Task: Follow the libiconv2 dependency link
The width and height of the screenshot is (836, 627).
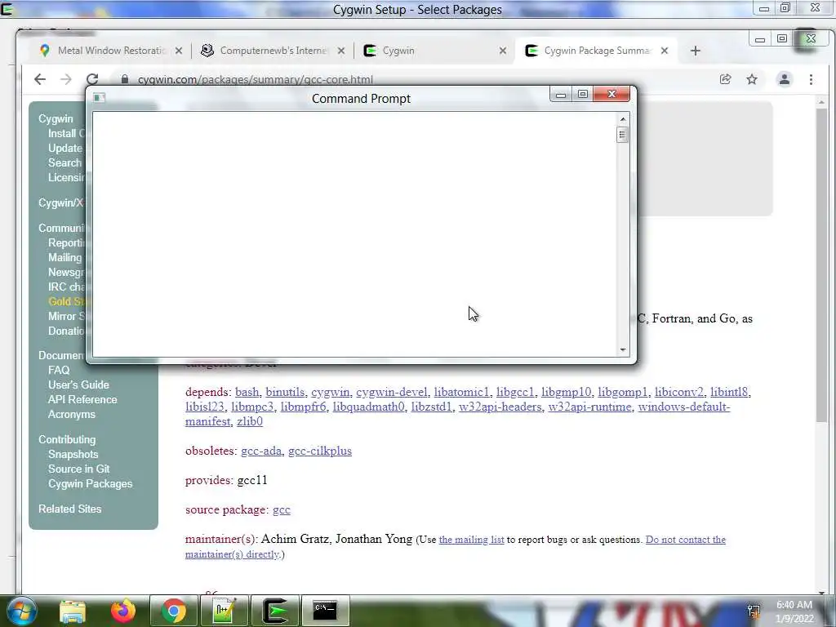Action: [x=679, y=393]
